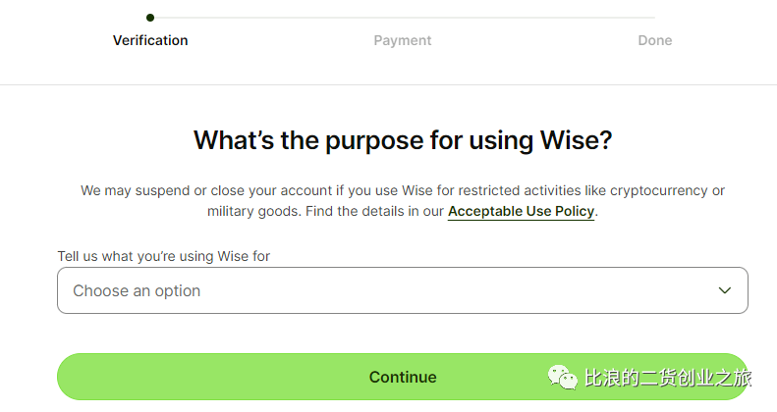Image resolution: width=777 pixels, height=412 pixels.
Task: Jump to the Done step label
Action: (x=654, y=40)
